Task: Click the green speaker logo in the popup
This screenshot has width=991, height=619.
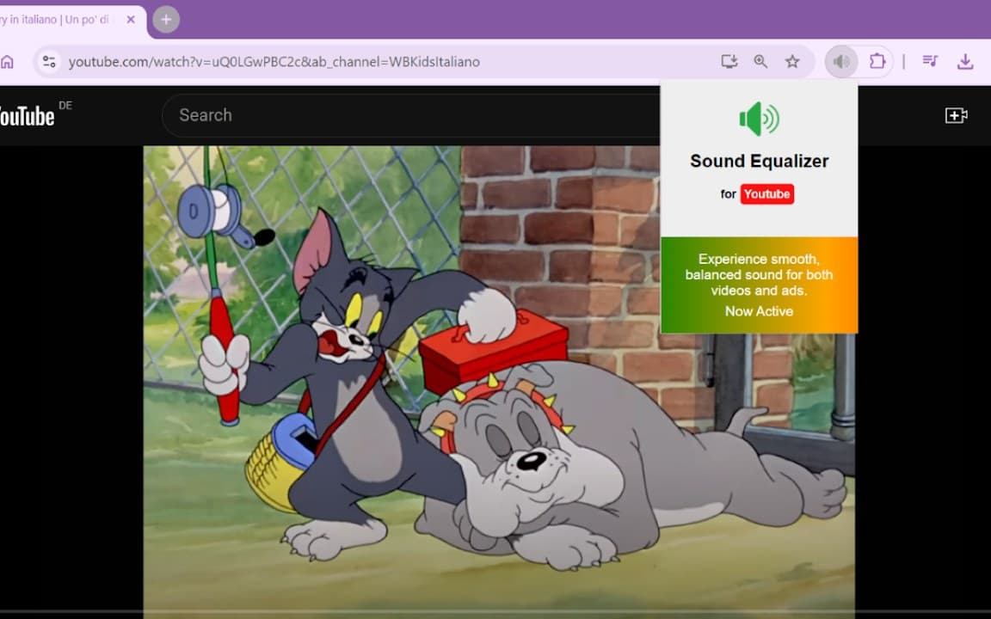Action: tap(759, 118)
